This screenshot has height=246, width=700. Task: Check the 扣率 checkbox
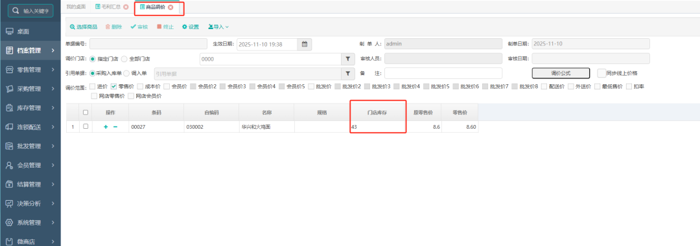click(x=629, y=87)
